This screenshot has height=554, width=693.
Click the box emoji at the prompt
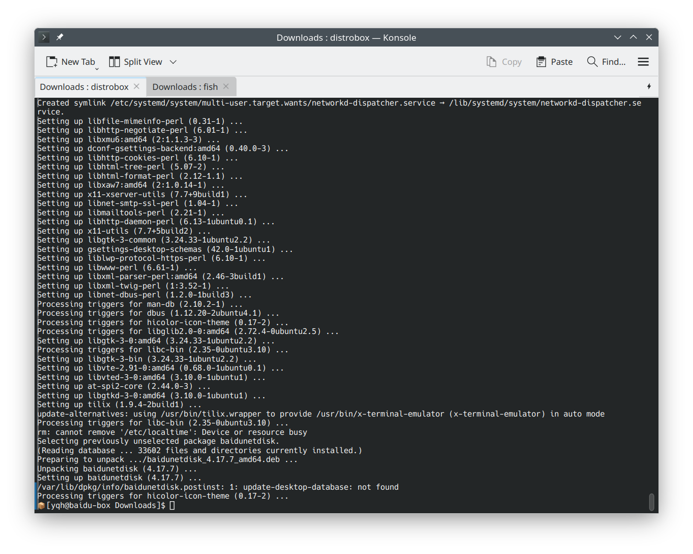click(41, 505)
